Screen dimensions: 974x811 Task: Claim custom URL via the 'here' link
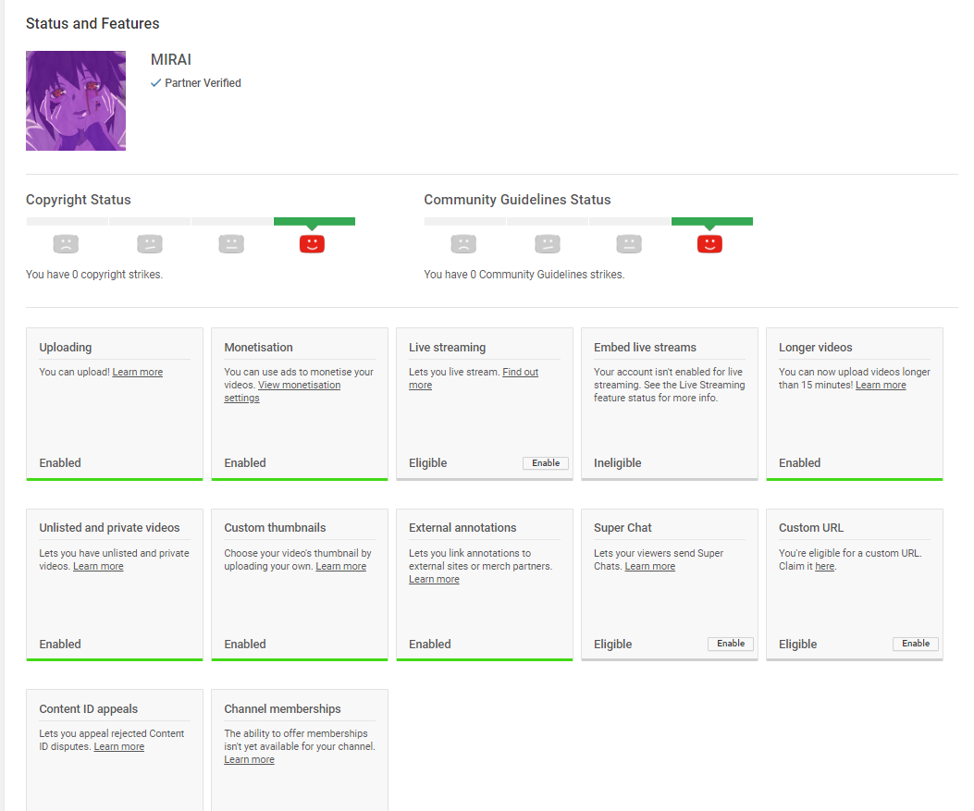pos(825,566)
